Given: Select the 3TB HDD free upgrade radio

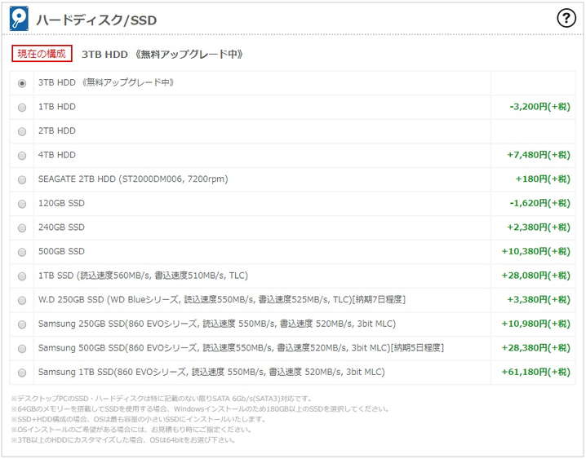Looking at the screenshot, I should (22, 83).
